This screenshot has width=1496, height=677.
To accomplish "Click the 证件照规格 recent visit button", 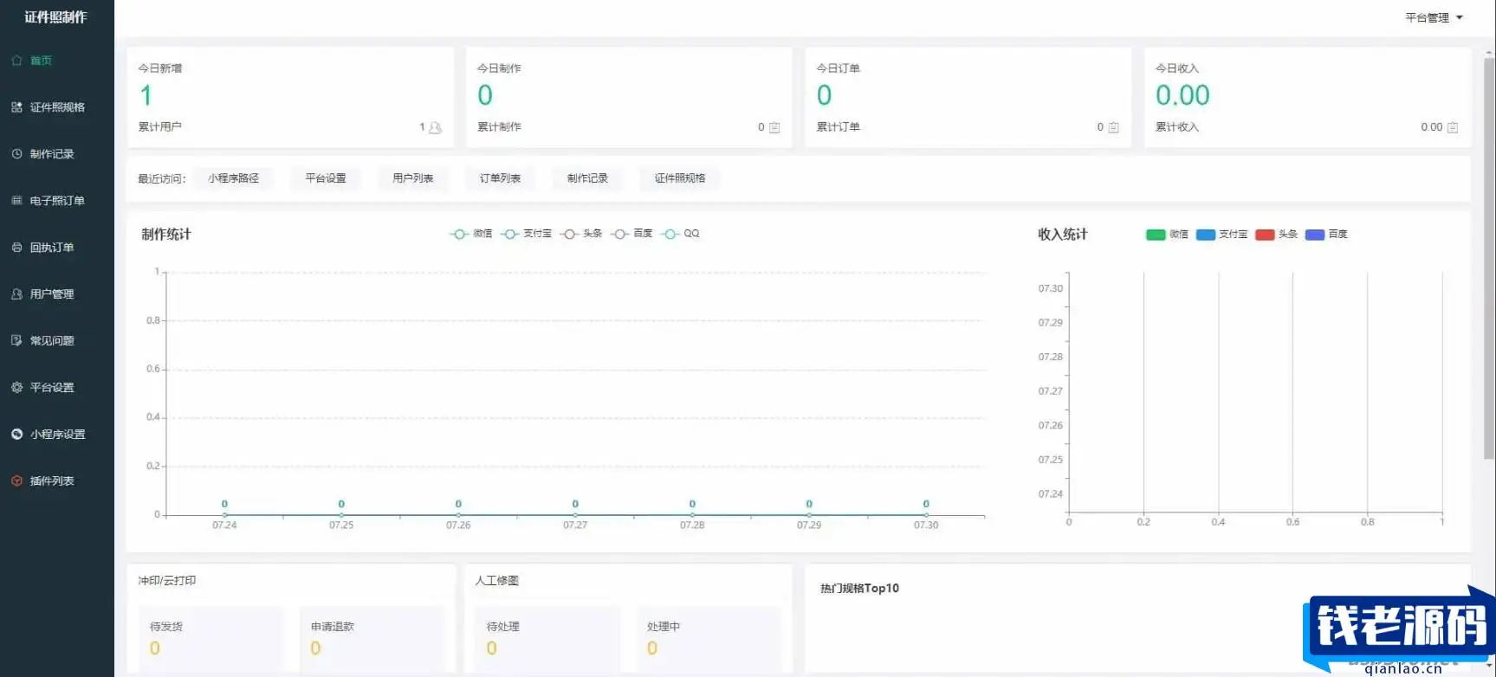I will [x=680, y=178].
